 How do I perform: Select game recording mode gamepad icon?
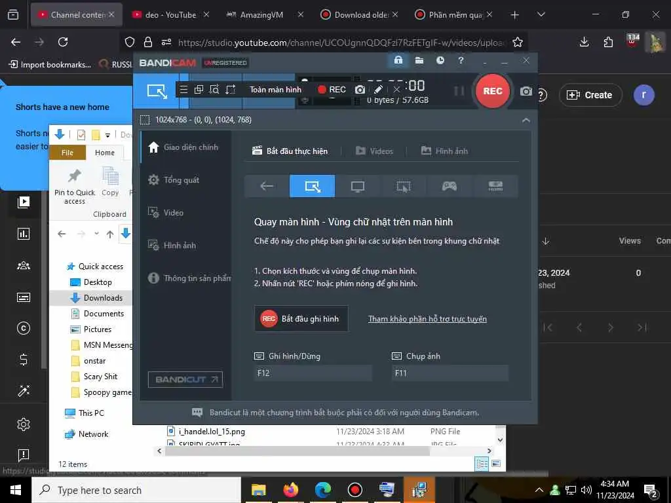pyautogui.click(x=450, y=186)
